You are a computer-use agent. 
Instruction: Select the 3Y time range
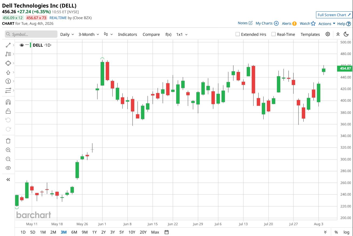[113, 232]
